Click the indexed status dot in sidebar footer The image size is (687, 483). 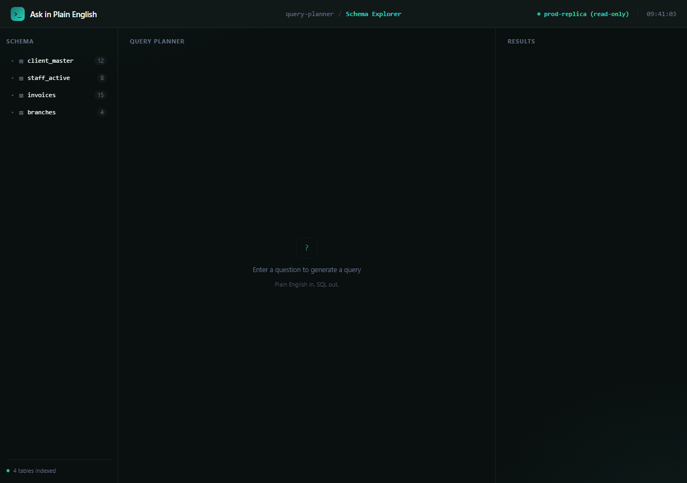[x=8, y=471]
